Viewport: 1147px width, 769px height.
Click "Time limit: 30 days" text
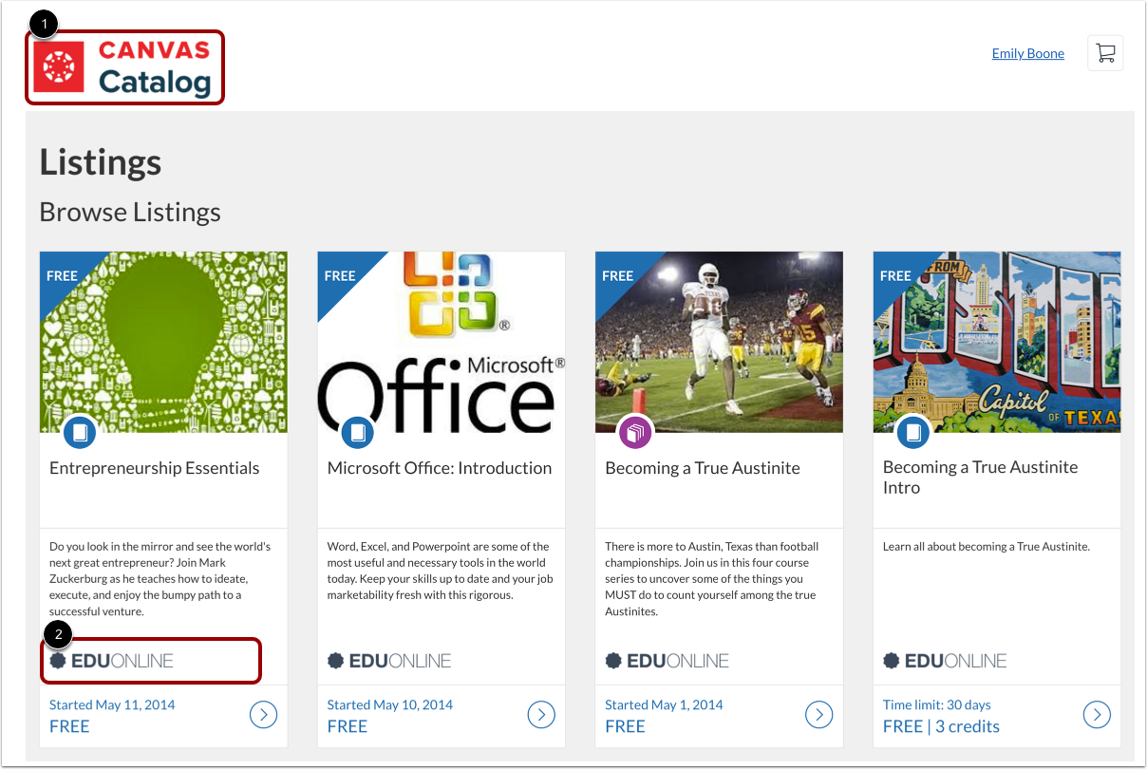coord(937,704)
